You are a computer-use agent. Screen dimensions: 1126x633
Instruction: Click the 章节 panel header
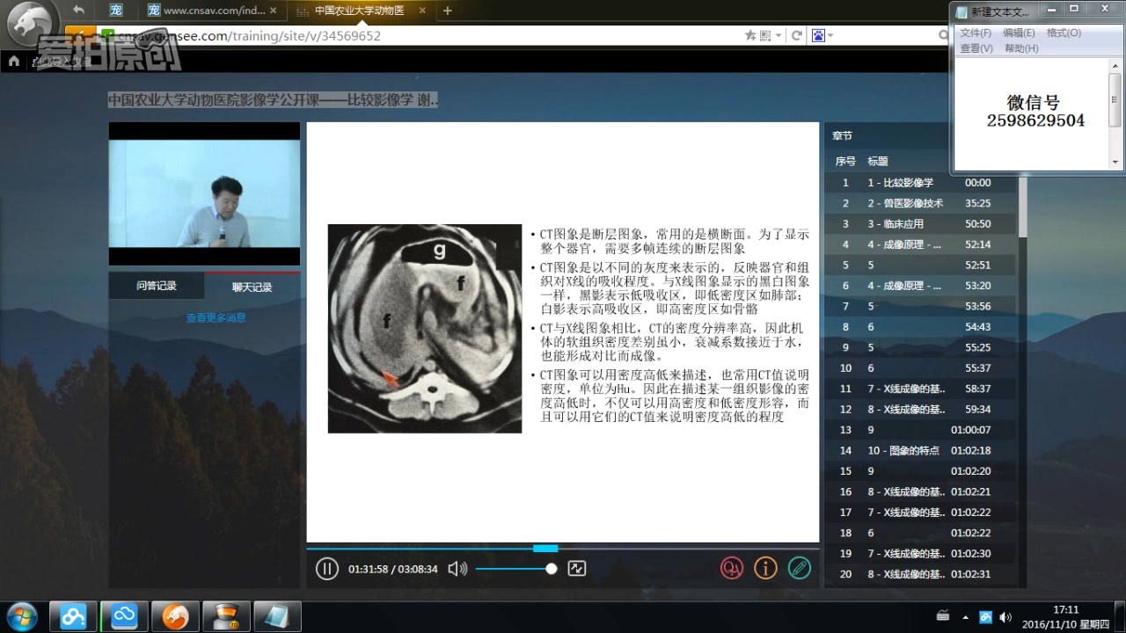[x=842, y=135]
